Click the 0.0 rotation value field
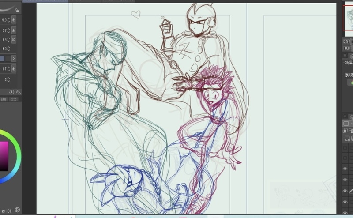Viewport: 353px width, 218px height. click(x=347, y=48)
